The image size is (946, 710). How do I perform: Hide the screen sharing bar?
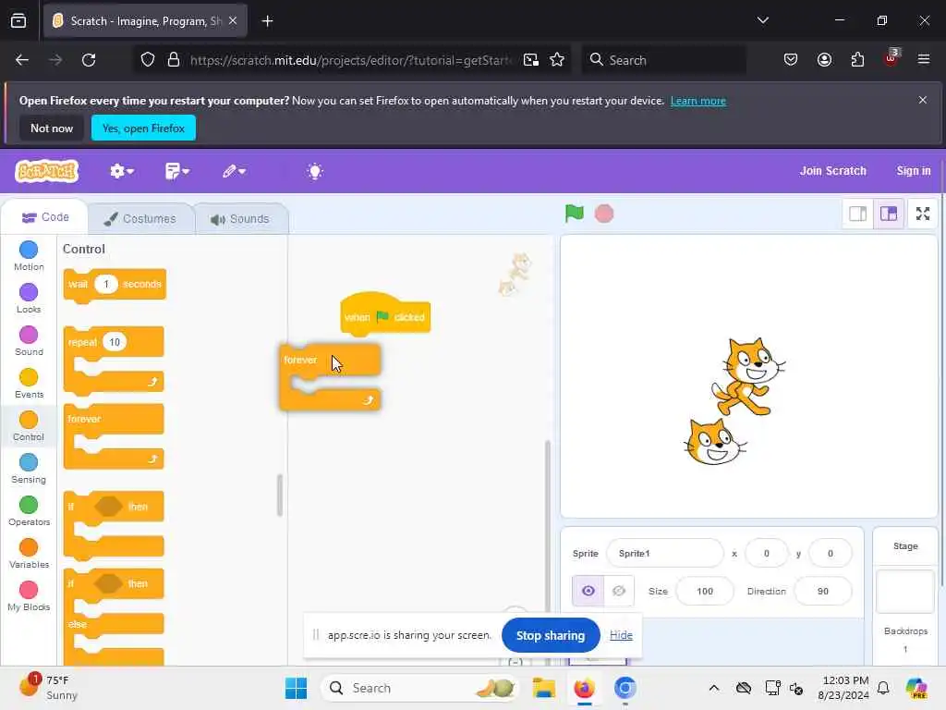[621, 635]
